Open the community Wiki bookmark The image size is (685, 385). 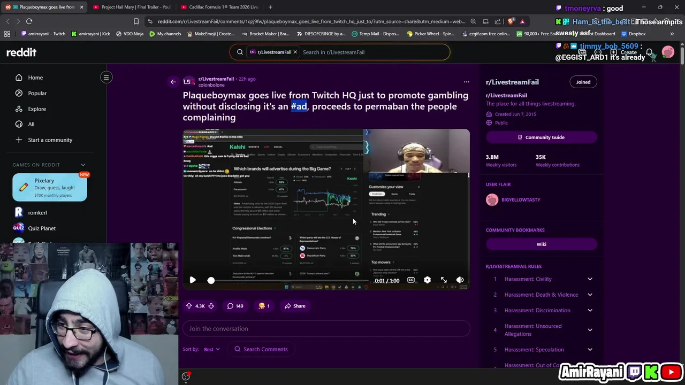tap(541, 244)
